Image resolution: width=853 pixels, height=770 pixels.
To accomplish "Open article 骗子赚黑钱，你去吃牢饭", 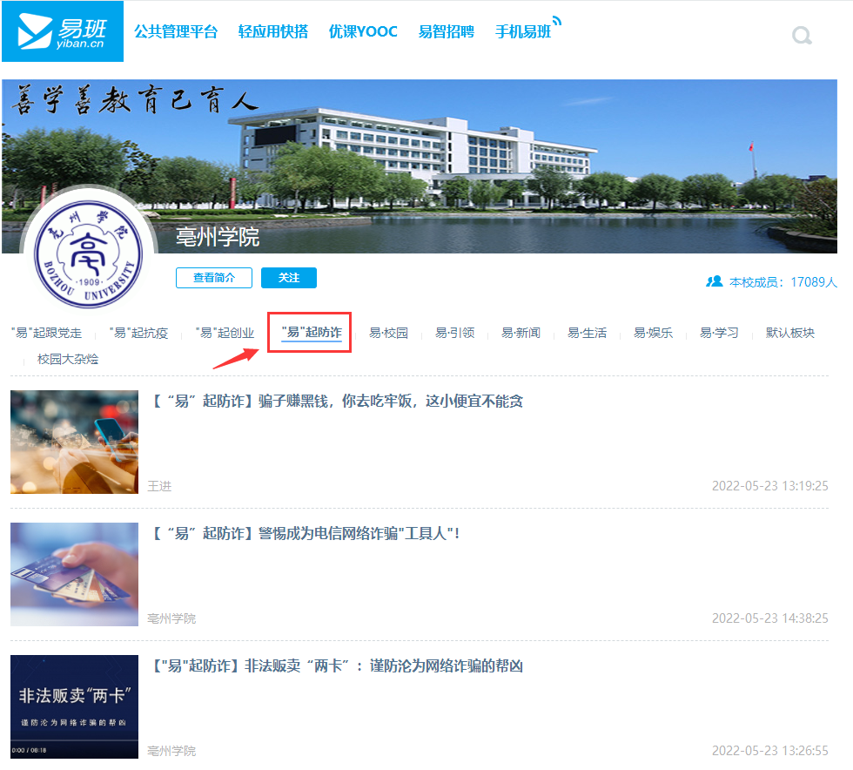I will (337, 402).
